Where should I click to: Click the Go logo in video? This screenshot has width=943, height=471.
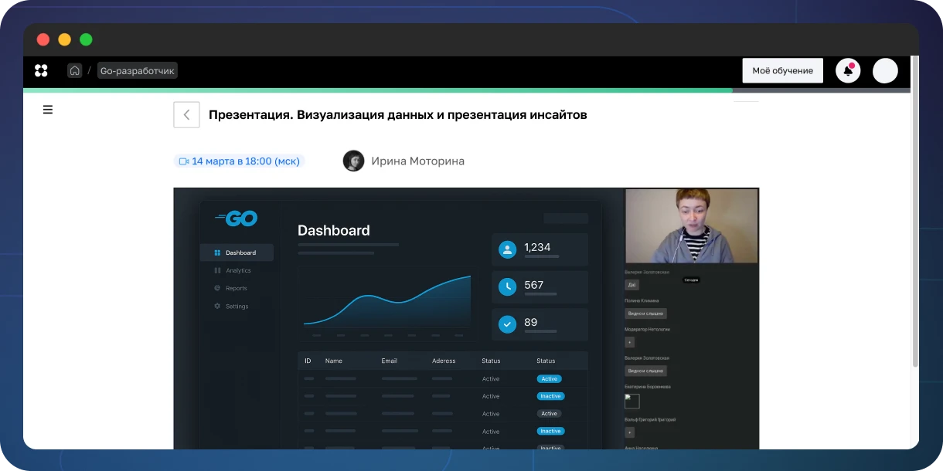(x=237, y=219)
